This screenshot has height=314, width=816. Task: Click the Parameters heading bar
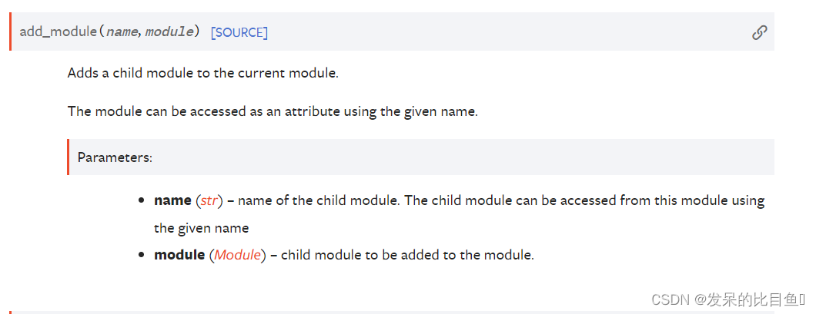420,157
